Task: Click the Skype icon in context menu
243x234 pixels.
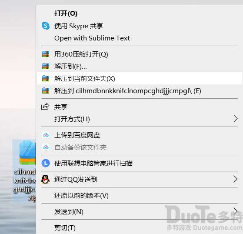Action: [x=46, y=26]
